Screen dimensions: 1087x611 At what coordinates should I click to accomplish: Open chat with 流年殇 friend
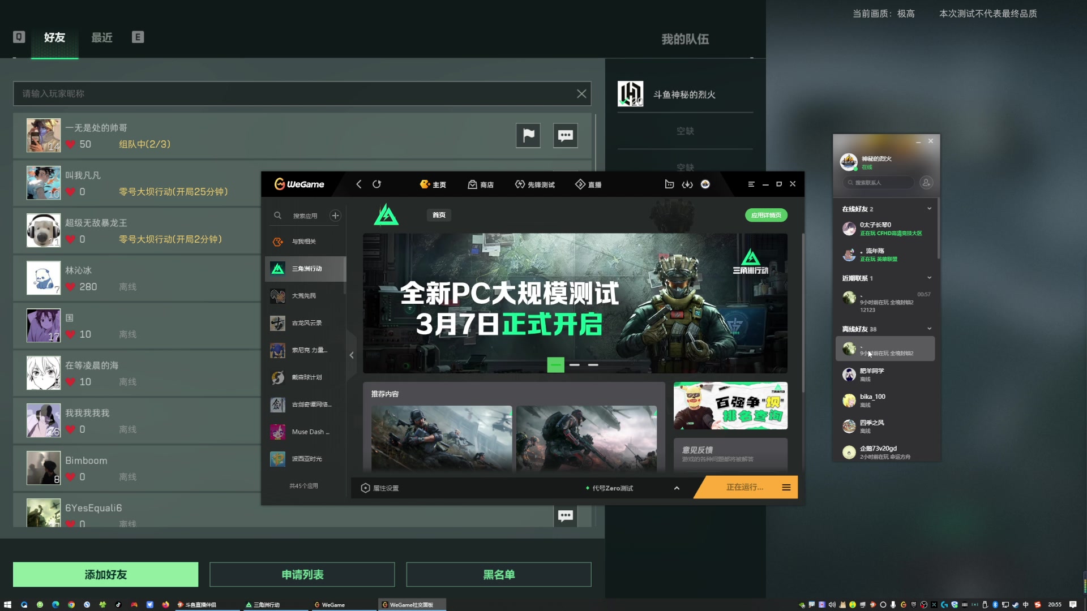(x=885, y=255)
